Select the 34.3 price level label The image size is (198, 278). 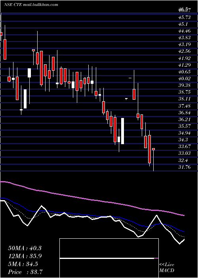[183, 140]
